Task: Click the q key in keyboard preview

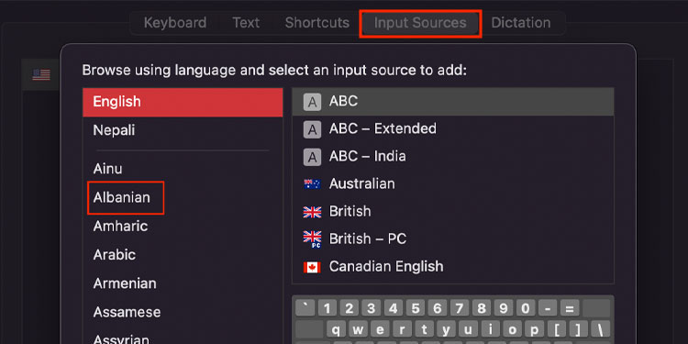Action: pyautogui.click(x=337, y=329)
